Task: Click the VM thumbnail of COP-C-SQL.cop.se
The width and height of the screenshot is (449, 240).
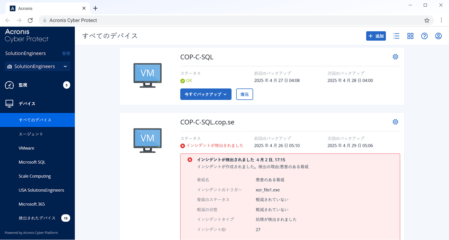Action: click(x=147, y=140)
